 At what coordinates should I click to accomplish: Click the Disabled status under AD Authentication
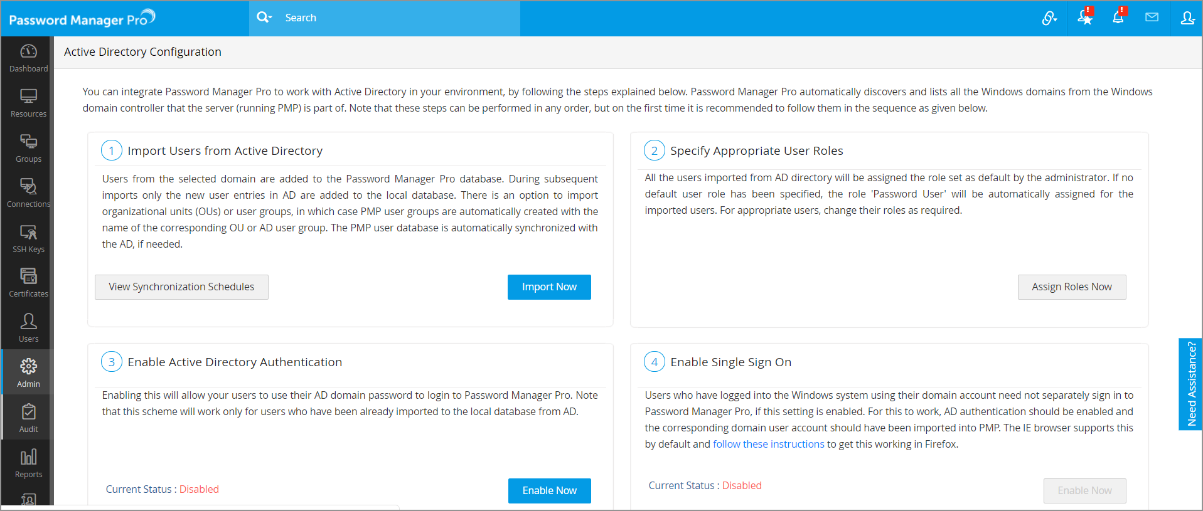tap(199, 489)
